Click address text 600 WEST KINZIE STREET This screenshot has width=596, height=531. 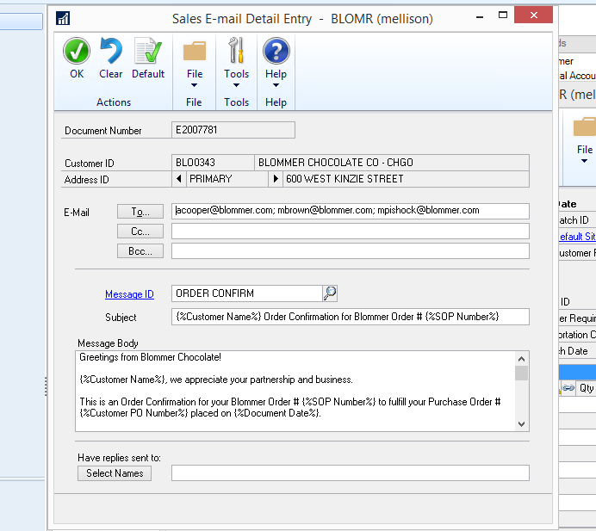click(x=345, y=178)
